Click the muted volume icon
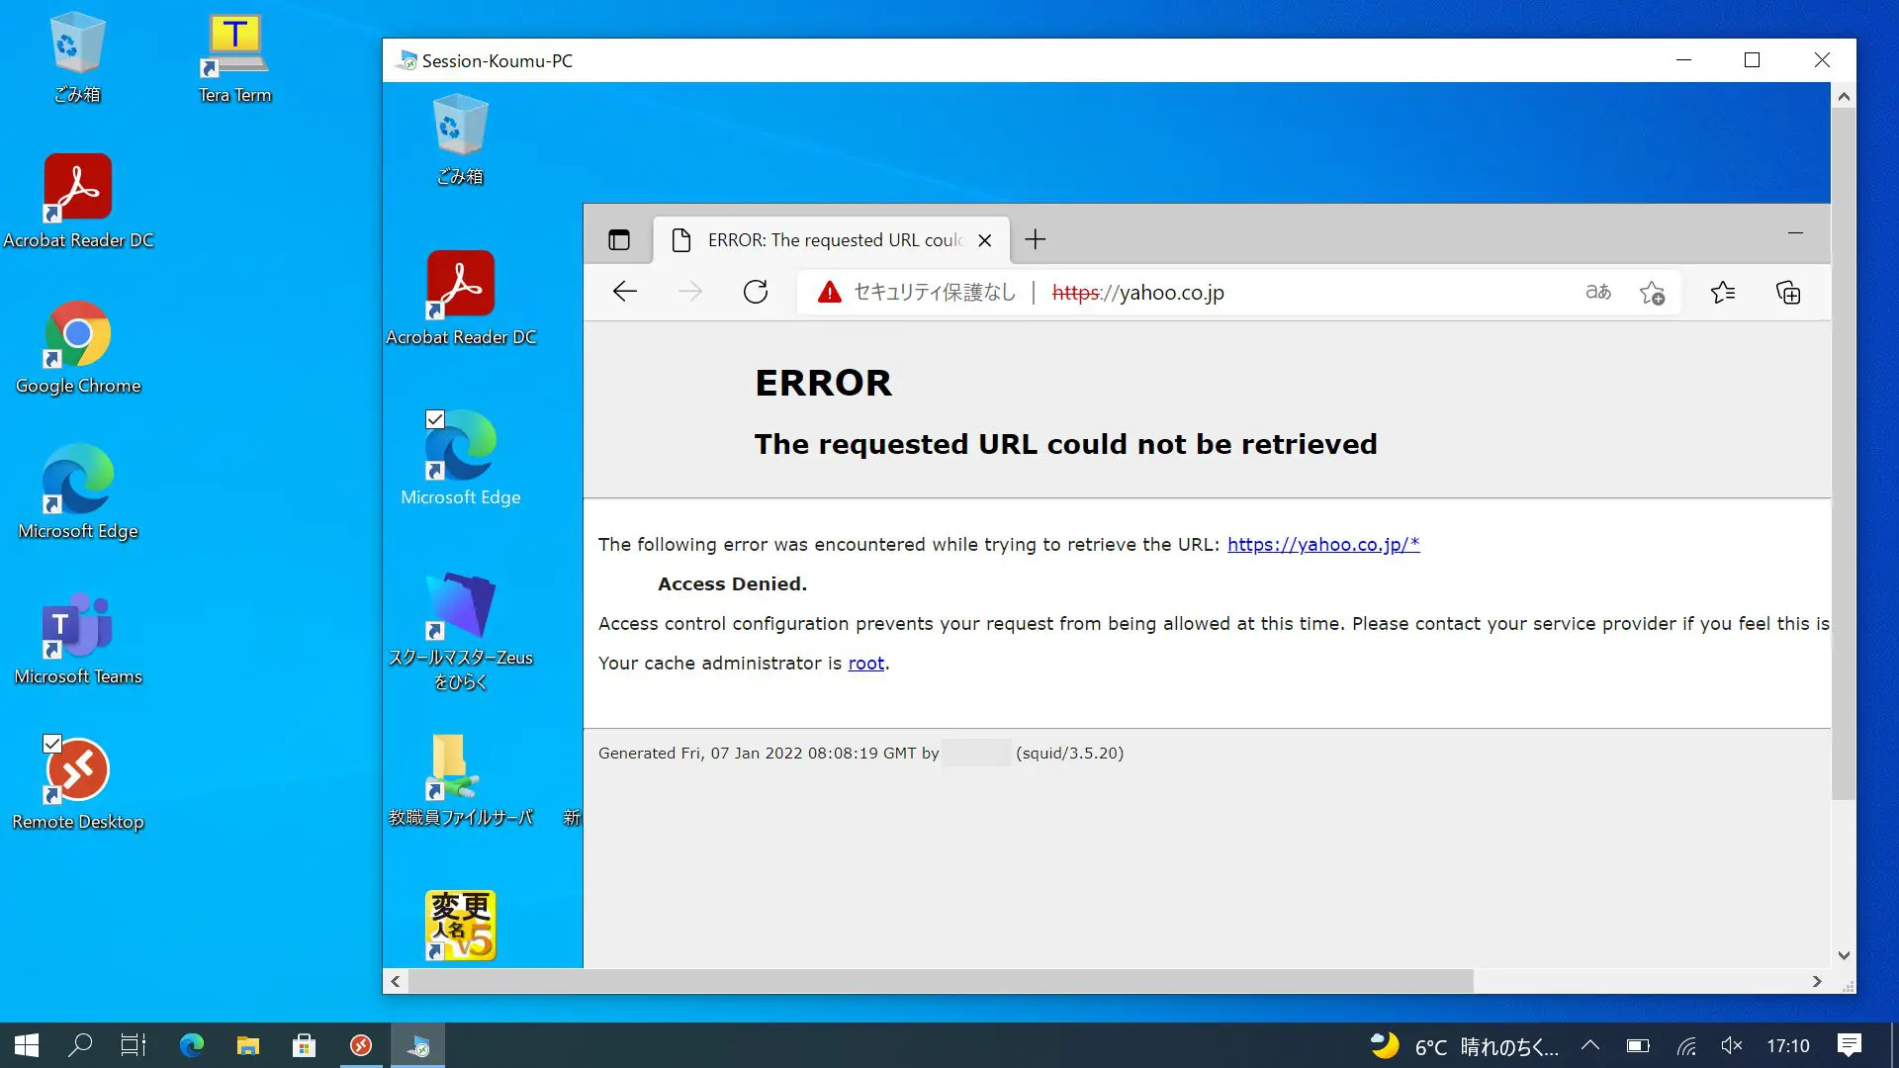This screenshot has width=1899, height=1068. tap(1731, 1045)
